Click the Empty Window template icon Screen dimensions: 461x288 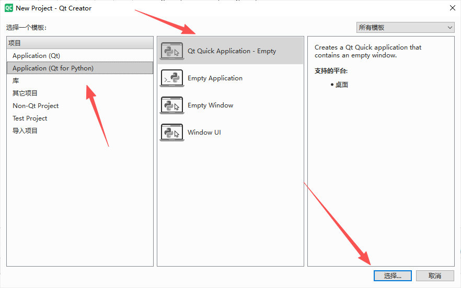(x=172, y=105)
